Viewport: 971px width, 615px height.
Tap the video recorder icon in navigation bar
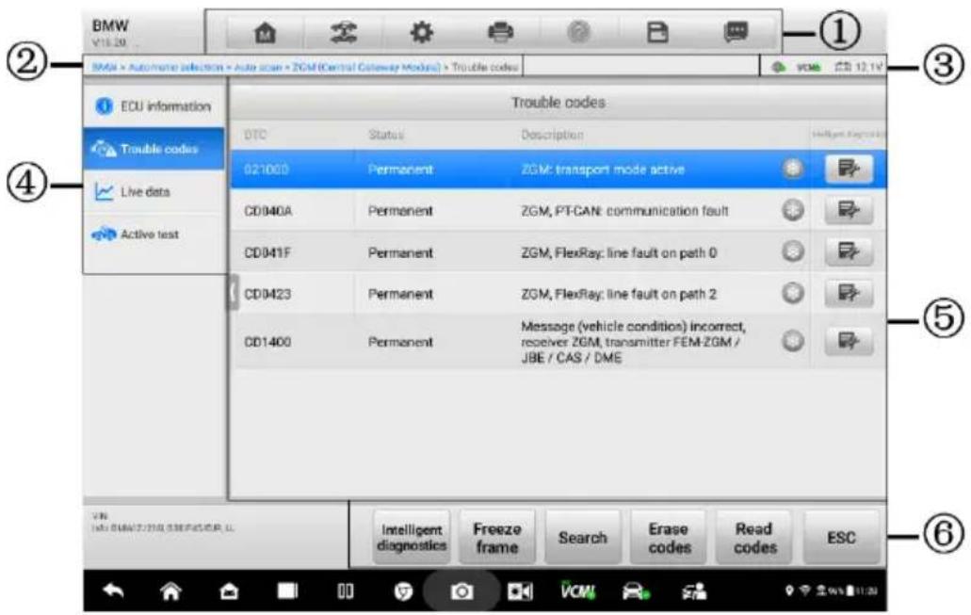(520, 592)
